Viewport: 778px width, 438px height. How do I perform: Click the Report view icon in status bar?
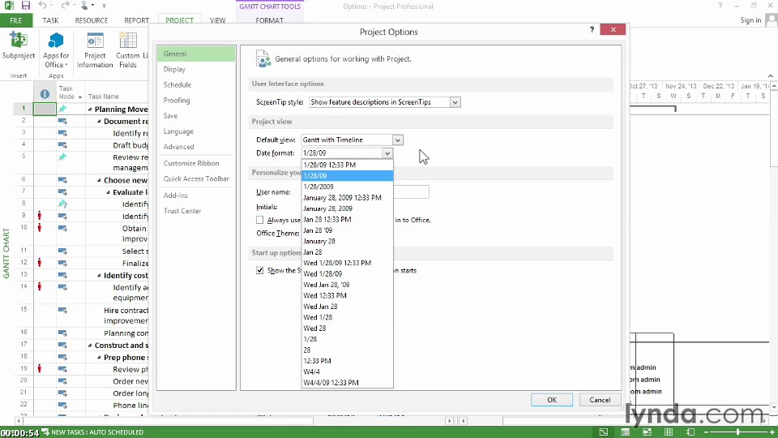(x=690, y=432)
